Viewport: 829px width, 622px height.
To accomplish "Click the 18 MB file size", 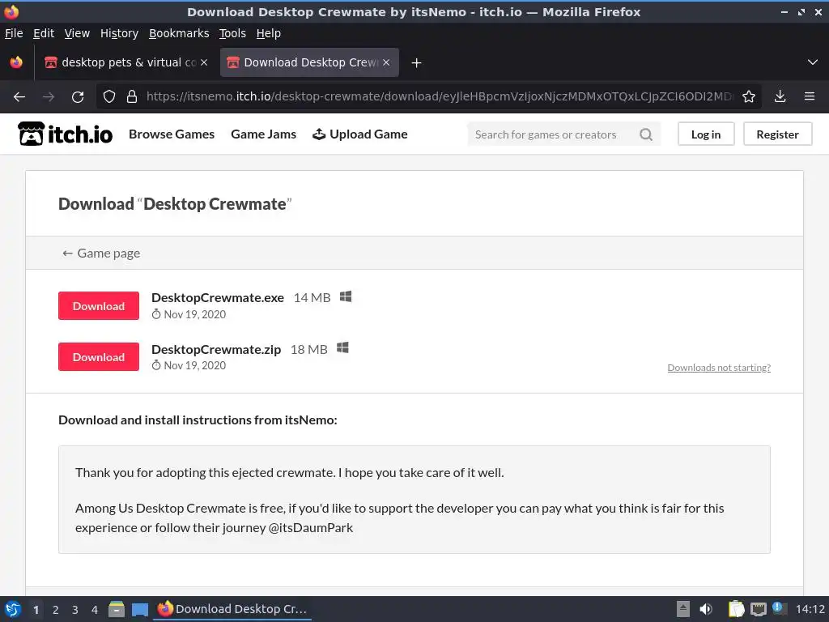I will 308,350.
